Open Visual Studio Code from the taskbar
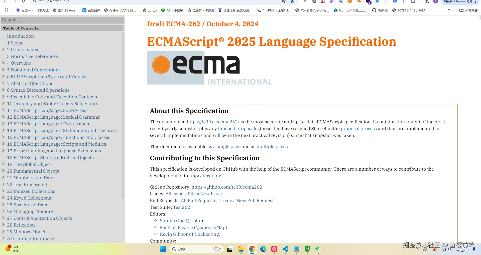 [x=285, y=249]
